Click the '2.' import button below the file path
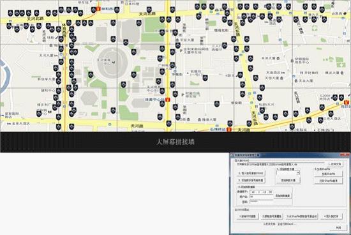 pyautogui.click(x=251, y=173)
